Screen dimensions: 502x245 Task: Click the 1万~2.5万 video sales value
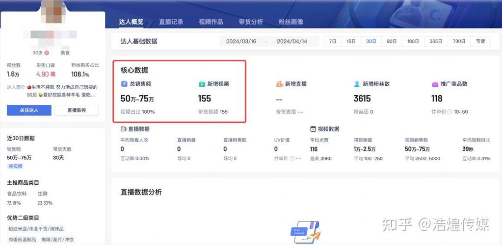(x=365, y=149)
